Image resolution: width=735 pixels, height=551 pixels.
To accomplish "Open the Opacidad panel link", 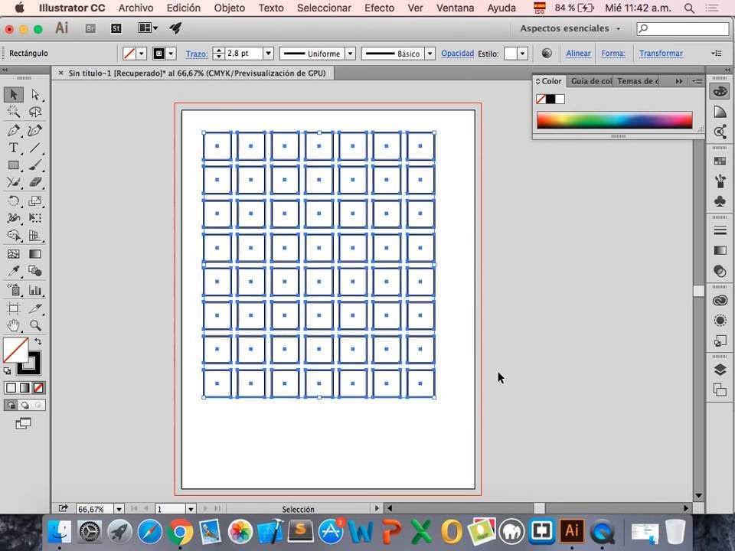I will point(458,54).
